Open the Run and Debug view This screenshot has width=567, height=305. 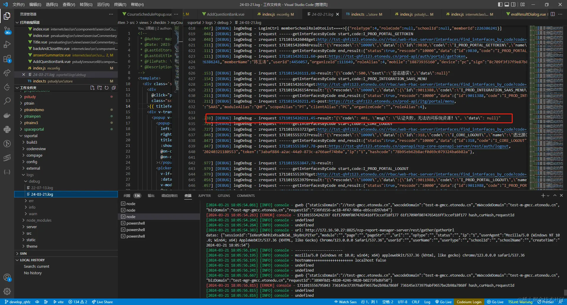[7, 44]
